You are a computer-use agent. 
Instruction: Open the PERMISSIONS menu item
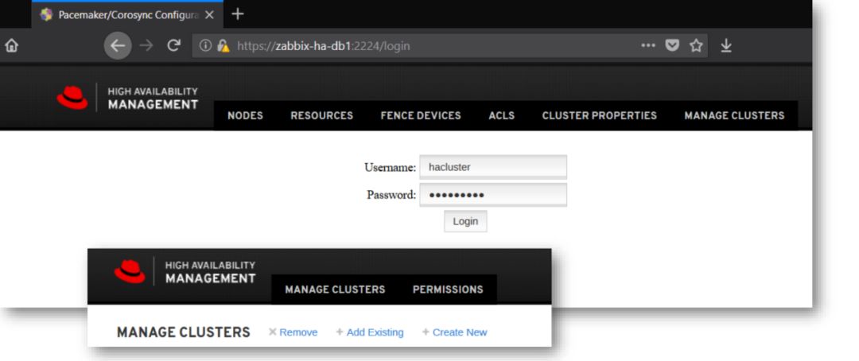448,289
